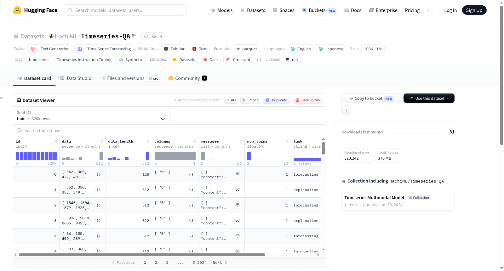The image size is (504, 271).
Task: Click the Croissant library tag
Action: 238,59
